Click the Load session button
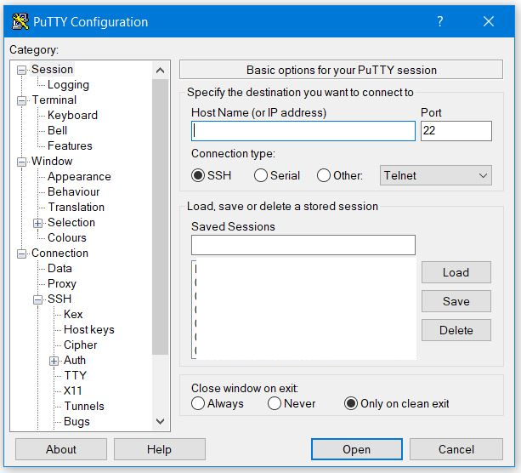 (456, 272)
